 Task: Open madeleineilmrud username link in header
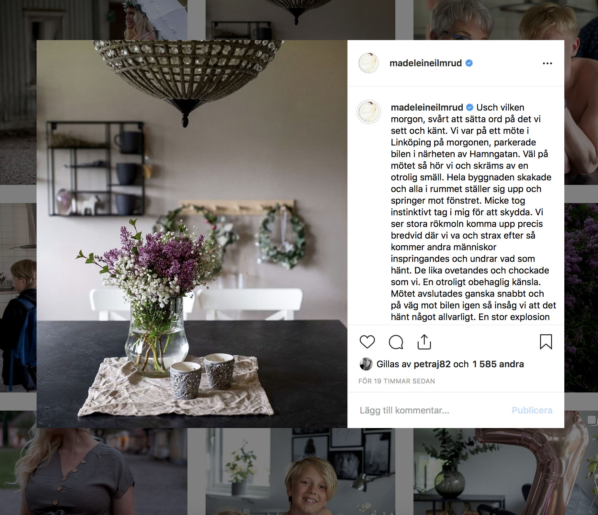(x=425, y=63)
